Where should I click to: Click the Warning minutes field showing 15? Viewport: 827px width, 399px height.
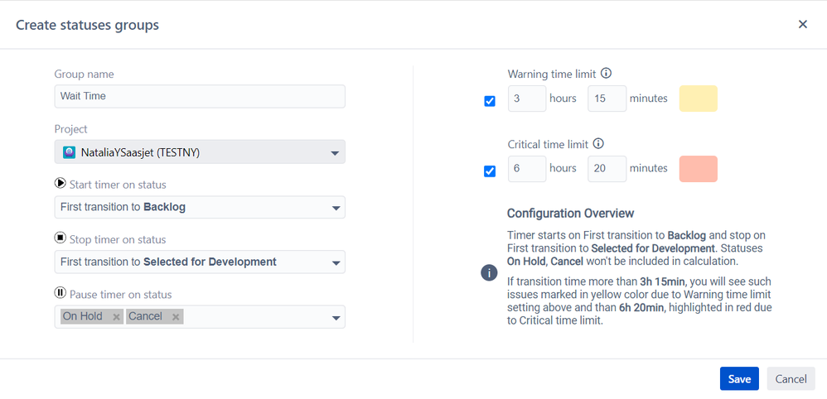point(607,99)
